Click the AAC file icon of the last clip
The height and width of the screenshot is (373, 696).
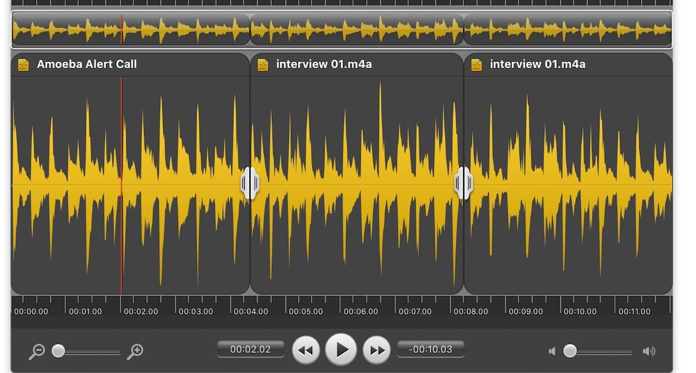point(476,65)
